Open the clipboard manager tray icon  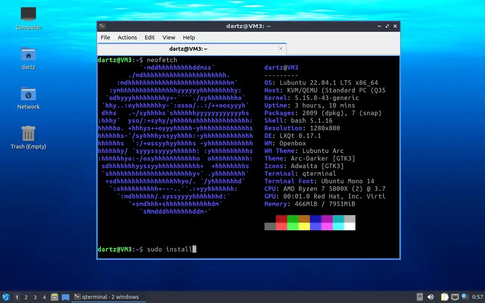pyautogui.click(x=445, y=297)
